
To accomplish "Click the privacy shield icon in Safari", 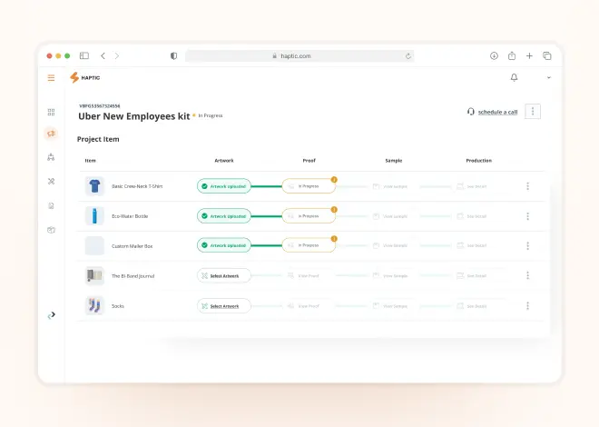I will tap(174, 55).
